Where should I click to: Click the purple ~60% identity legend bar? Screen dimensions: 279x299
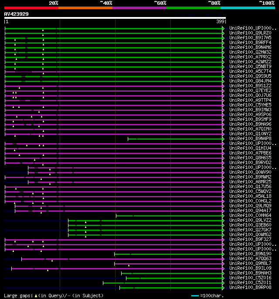pyautogui.click(x=139, y=8)
